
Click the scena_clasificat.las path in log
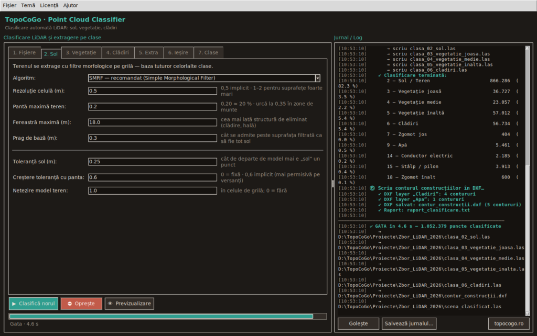coord(420,307)
